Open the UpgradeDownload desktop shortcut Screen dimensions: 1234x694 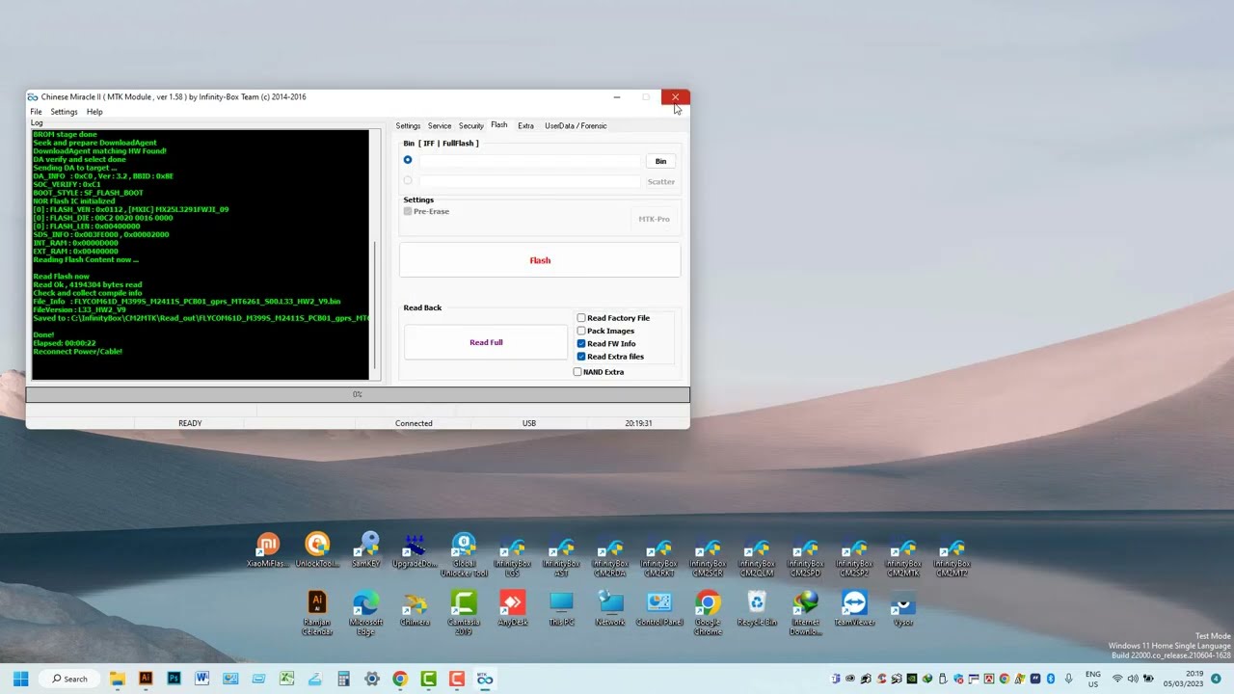tap(416, 551)
